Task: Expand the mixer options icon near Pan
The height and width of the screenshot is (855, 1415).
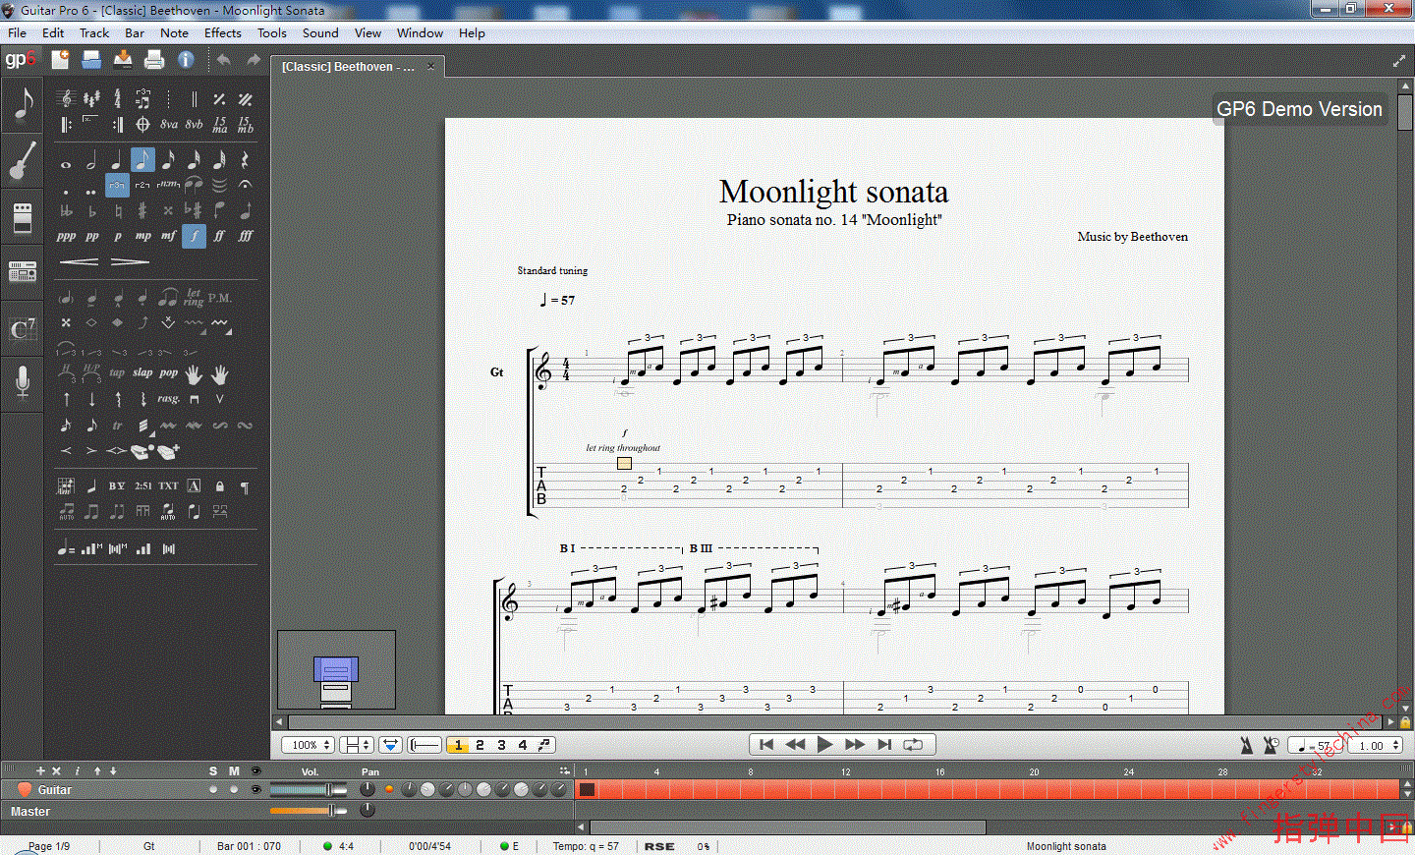Action: (564, 770)
